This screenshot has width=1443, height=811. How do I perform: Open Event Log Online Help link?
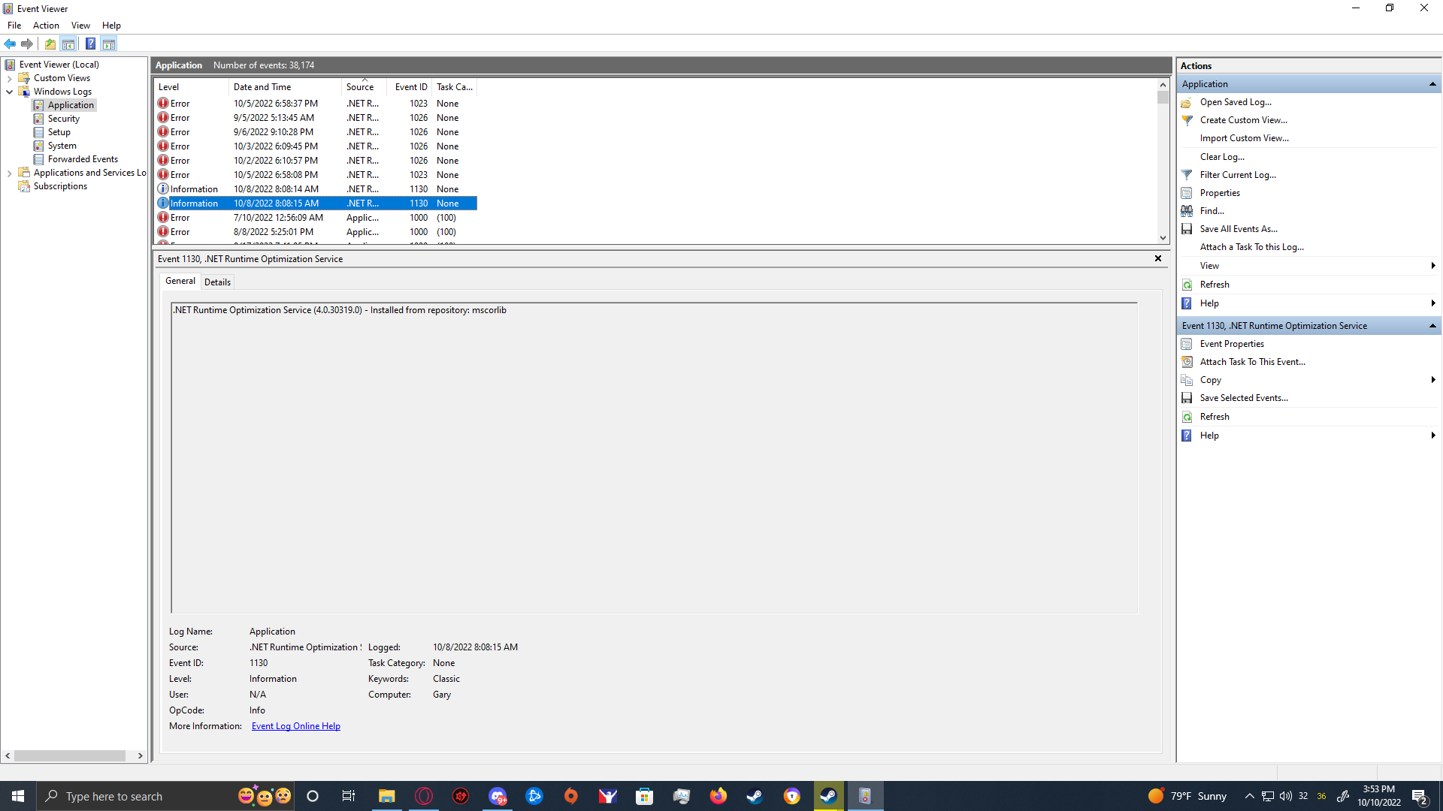[295, 726]
